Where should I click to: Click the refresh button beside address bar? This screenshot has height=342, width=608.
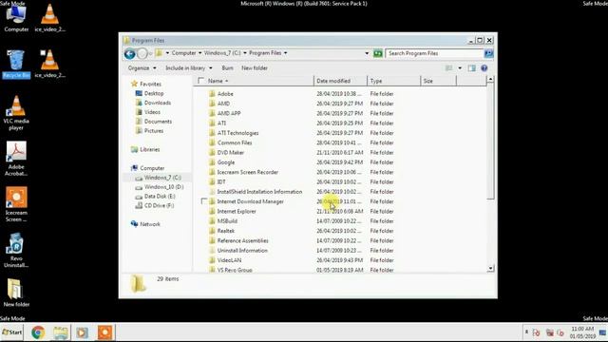[x=378, y=53]
